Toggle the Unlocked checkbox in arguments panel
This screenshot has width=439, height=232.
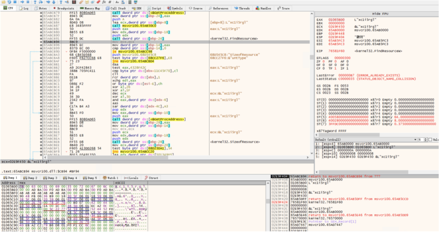(430, 140)
